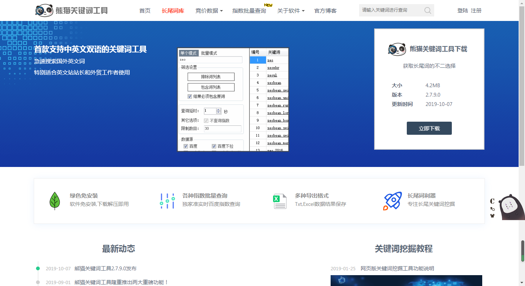
Task: Click the floating black mascot character
Action: click(511, 207)
